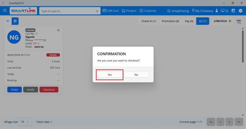Click the Gift Card icon

[104, 11]
